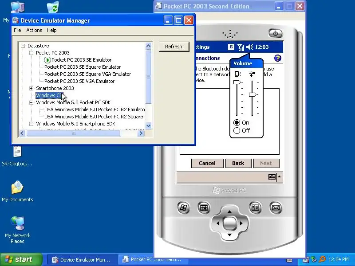Open the Help menu
The image size is (355, 266).
(x=51, y=30)
